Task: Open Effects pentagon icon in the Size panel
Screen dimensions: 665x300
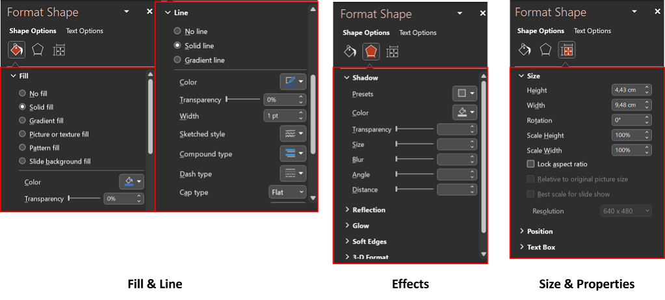Action: point(545,49)
